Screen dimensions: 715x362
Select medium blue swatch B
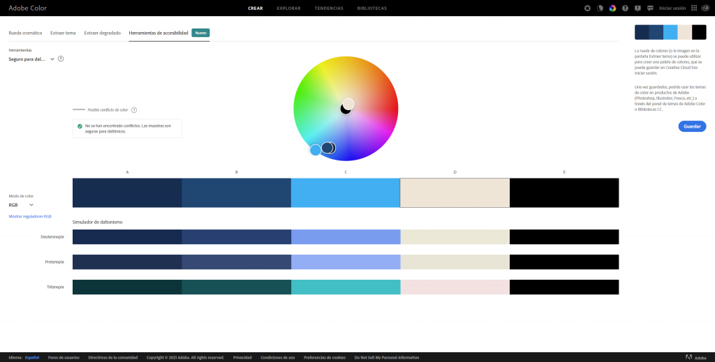(236, 193)
